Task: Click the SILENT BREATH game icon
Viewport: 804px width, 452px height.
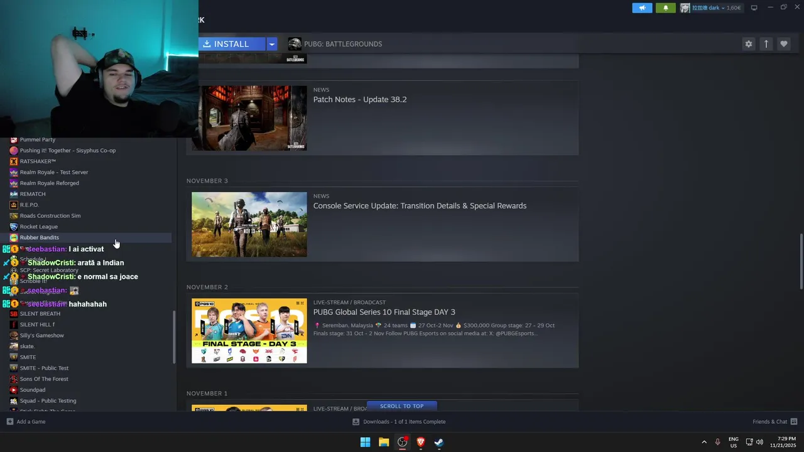Action: [14, 314]
